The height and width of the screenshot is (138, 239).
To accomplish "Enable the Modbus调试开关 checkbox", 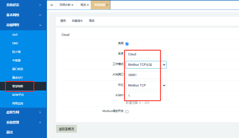I will pyautogui.click(x=127, y=112).
